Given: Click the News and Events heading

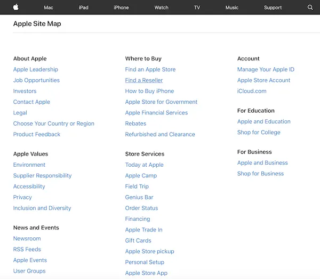Looking at the screenshot, I should [x=36, y=228].
